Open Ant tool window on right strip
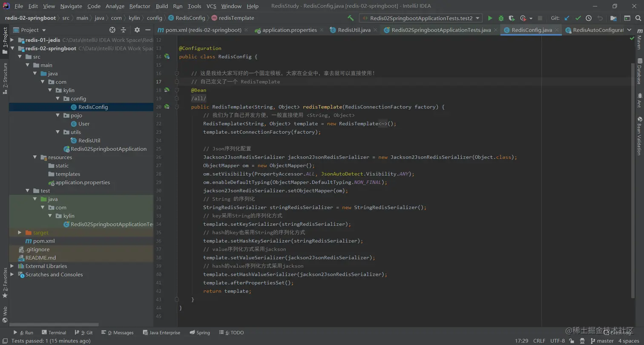Image resolution: width=644 pixels, height=345 pixels. (x=639, y=100)
